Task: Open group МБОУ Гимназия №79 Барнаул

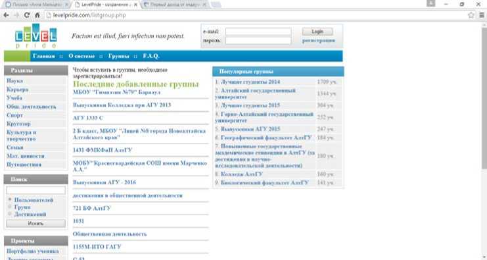Action: pos(116,92)
